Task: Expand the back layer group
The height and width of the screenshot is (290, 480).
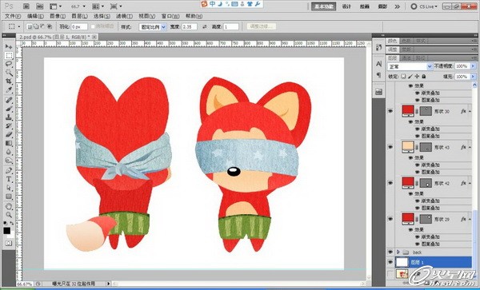Action: coord(398,252)
